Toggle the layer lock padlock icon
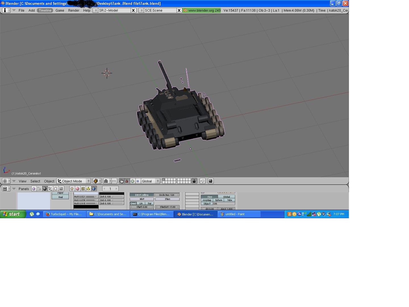Image resolution: width=409 pixels, height=307 pixels. 194,181
